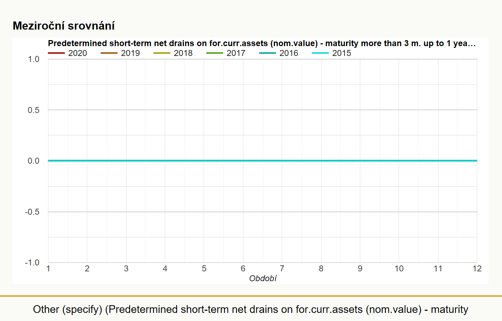This screenshot has width=502, height=321.
Task: Click the olive 2018 legend line
Action: pos(162,53)
